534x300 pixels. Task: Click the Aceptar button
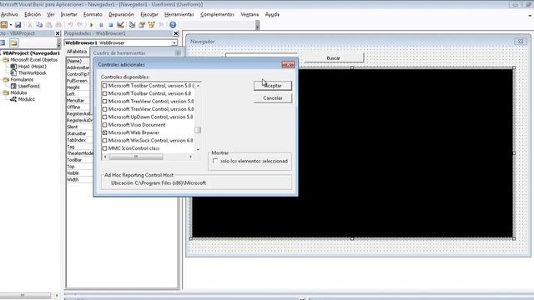click(273, 86)
